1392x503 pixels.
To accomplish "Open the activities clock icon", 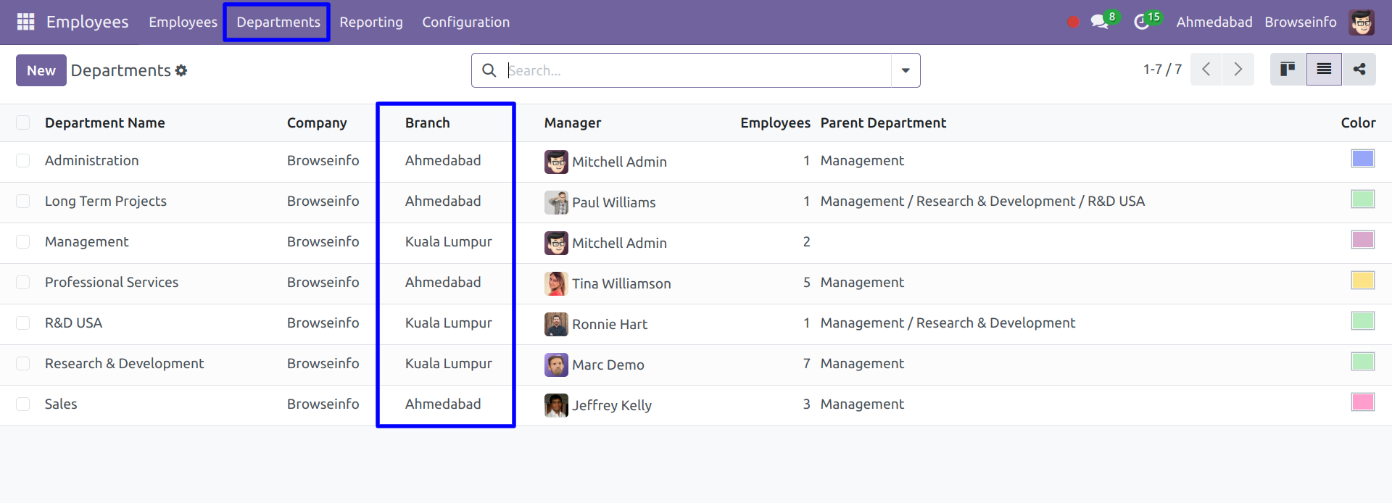I will click(1143, 22).
